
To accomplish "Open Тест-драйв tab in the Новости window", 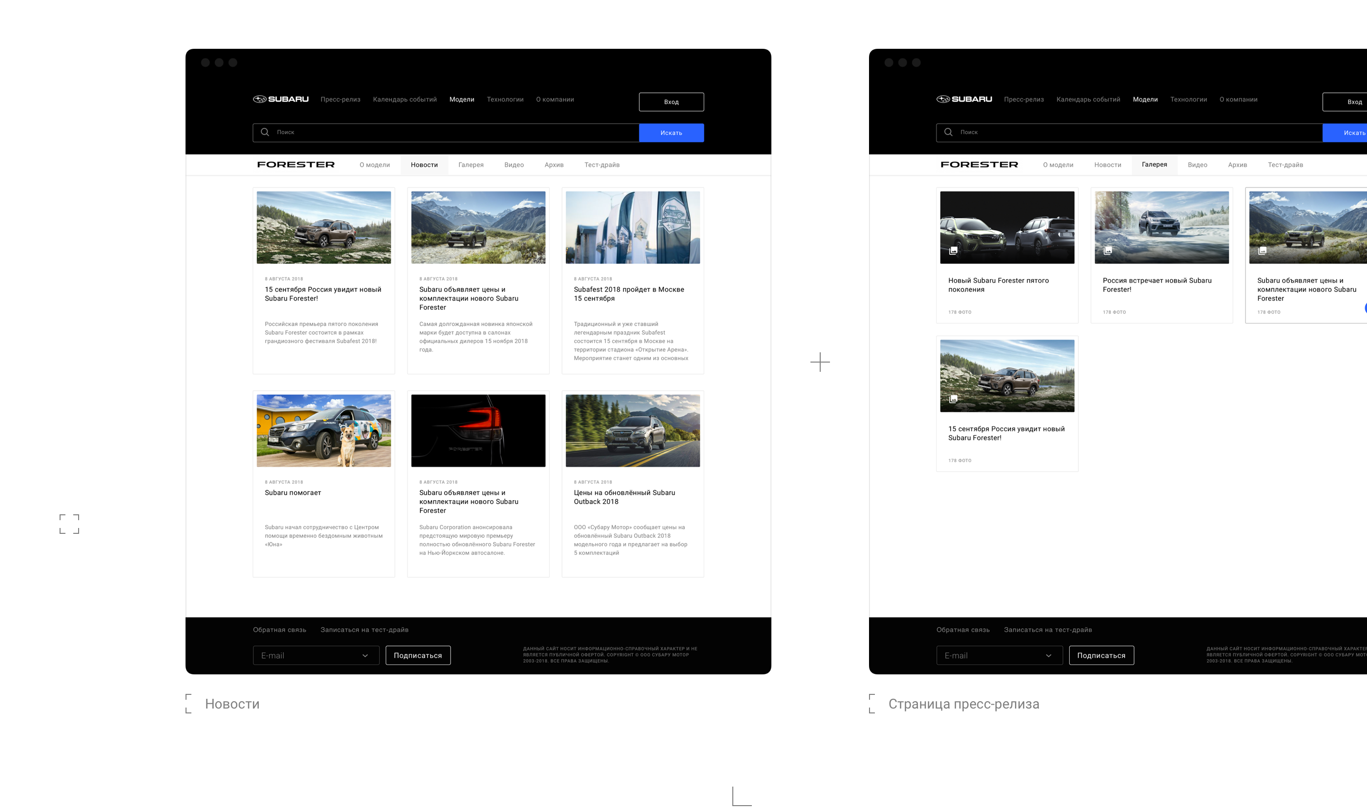I will coord(601,165).
